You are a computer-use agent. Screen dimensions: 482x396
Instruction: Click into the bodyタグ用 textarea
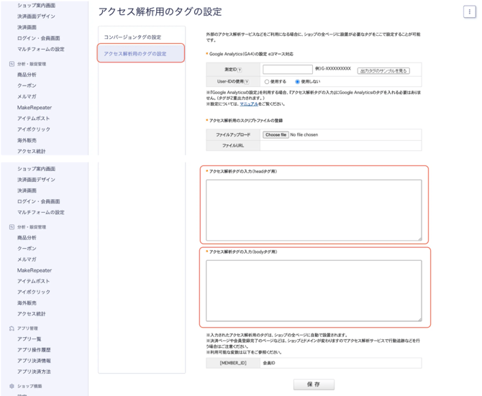coord(314,290)
